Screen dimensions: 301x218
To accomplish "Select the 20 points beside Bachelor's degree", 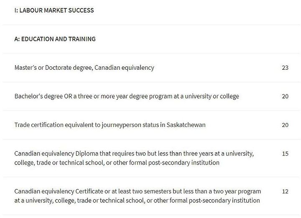I will (x=285, y=96).
